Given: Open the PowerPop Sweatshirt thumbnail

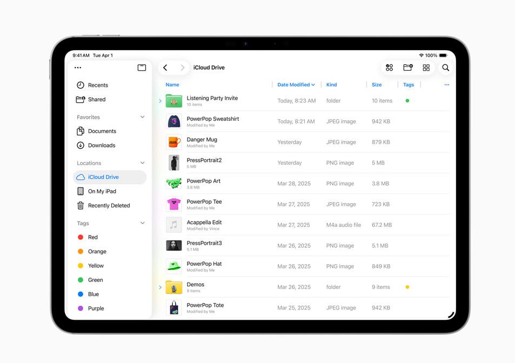Looking at the screenshot, I should [174, 122].
